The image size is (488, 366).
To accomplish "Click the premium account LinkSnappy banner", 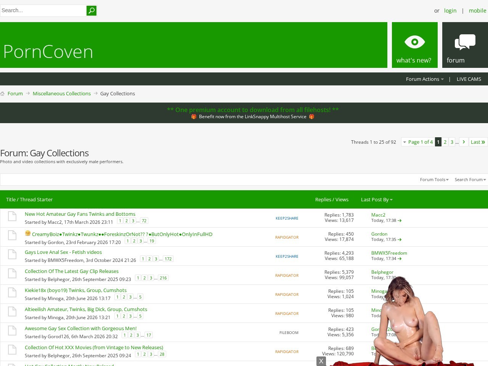I will coord(253,113).
